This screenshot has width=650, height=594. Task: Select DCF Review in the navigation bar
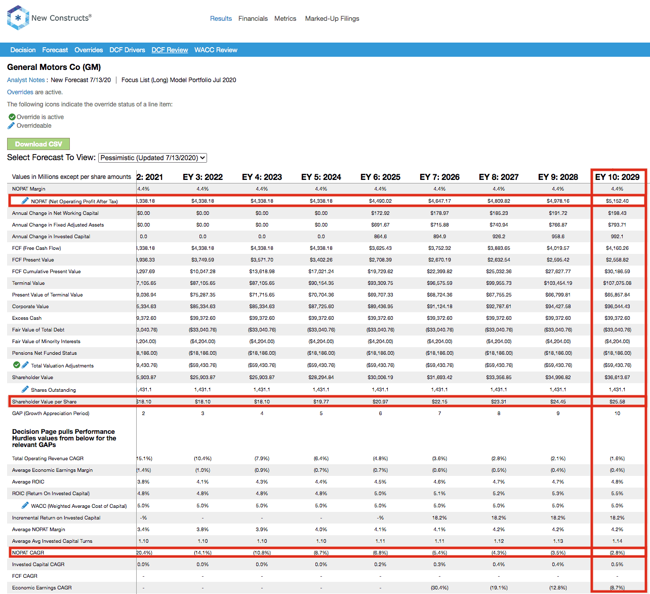pos(170,50)
